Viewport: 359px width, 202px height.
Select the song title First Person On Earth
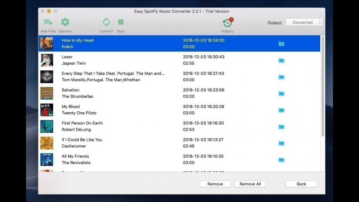[x=82, y=123]
